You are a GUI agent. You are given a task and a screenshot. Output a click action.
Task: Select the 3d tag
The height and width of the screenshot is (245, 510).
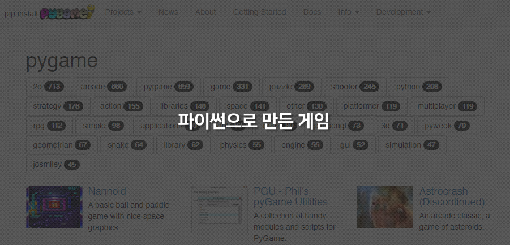[x=394, y=126]
